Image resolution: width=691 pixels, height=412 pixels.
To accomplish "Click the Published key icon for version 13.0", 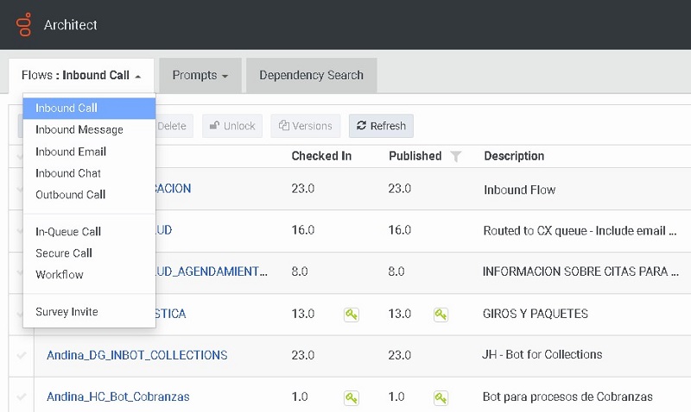I will tap(441, 315).
